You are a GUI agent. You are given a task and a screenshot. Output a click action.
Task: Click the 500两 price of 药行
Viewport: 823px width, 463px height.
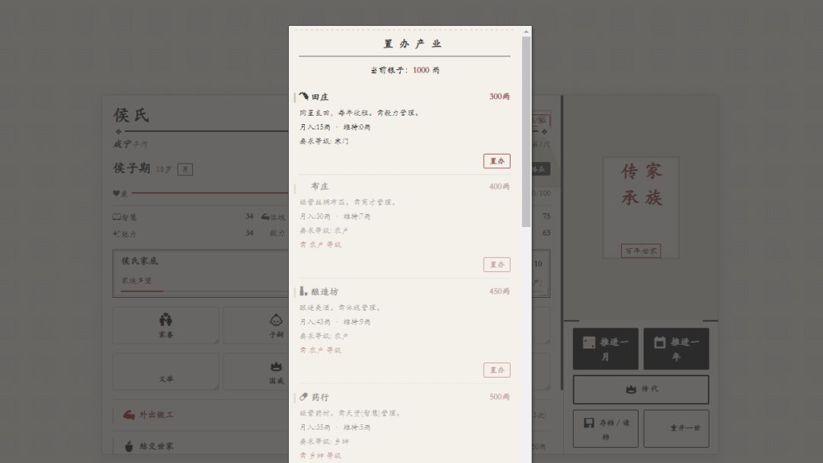pos(499,397)
